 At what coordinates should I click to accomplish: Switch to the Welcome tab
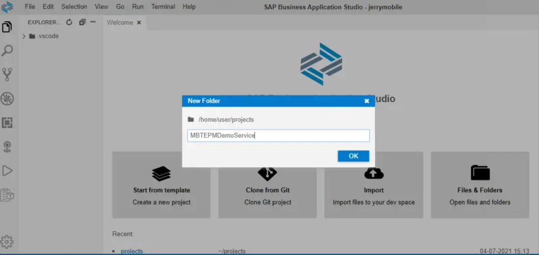pyautogui.click(x=120, y=23)
